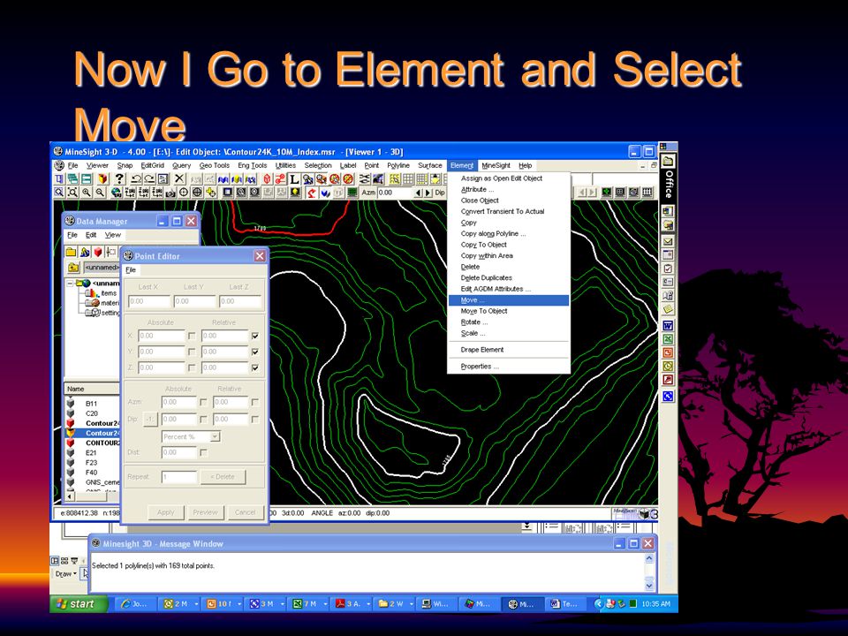The height and width of the screenshot is (636, 848).
Task: Click the Help question mark toolbar icon
Action: pos(119,179)
